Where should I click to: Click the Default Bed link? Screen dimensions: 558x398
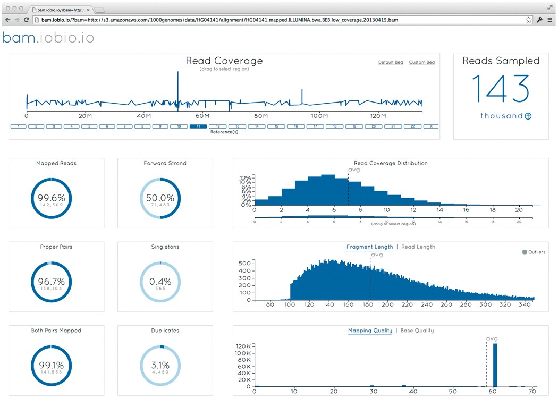click(390, 62)
